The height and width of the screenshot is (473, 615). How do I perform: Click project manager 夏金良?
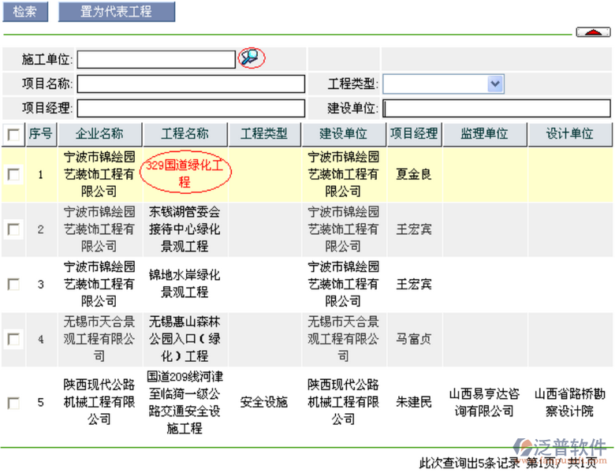[414, 174]
